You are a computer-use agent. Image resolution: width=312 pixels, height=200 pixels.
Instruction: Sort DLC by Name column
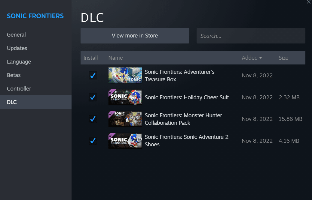(x=115, y=58)
